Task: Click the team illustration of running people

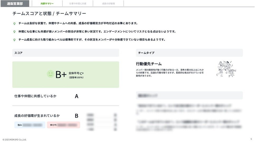Action: point(226,69)
